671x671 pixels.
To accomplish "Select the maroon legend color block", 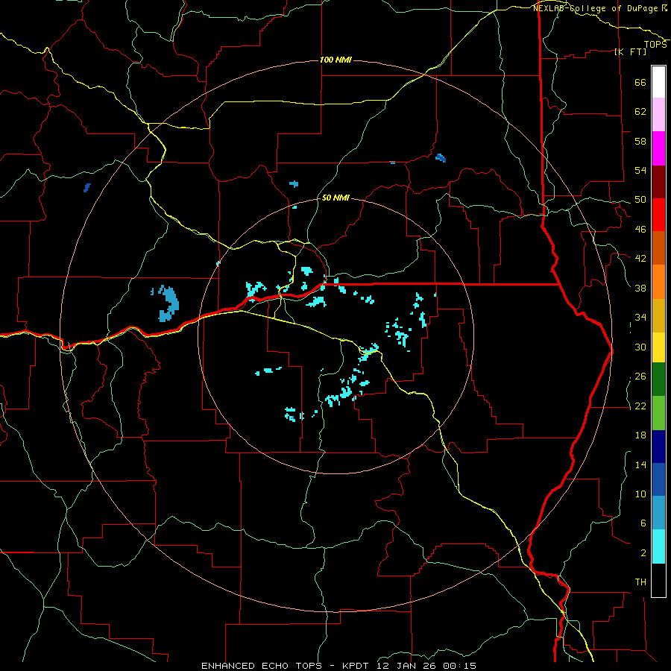I will pyautogui.click(x=658, y=182).
